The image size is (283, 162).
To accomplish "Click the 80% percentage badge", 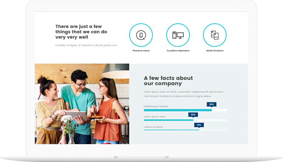I will coord(212,104).
